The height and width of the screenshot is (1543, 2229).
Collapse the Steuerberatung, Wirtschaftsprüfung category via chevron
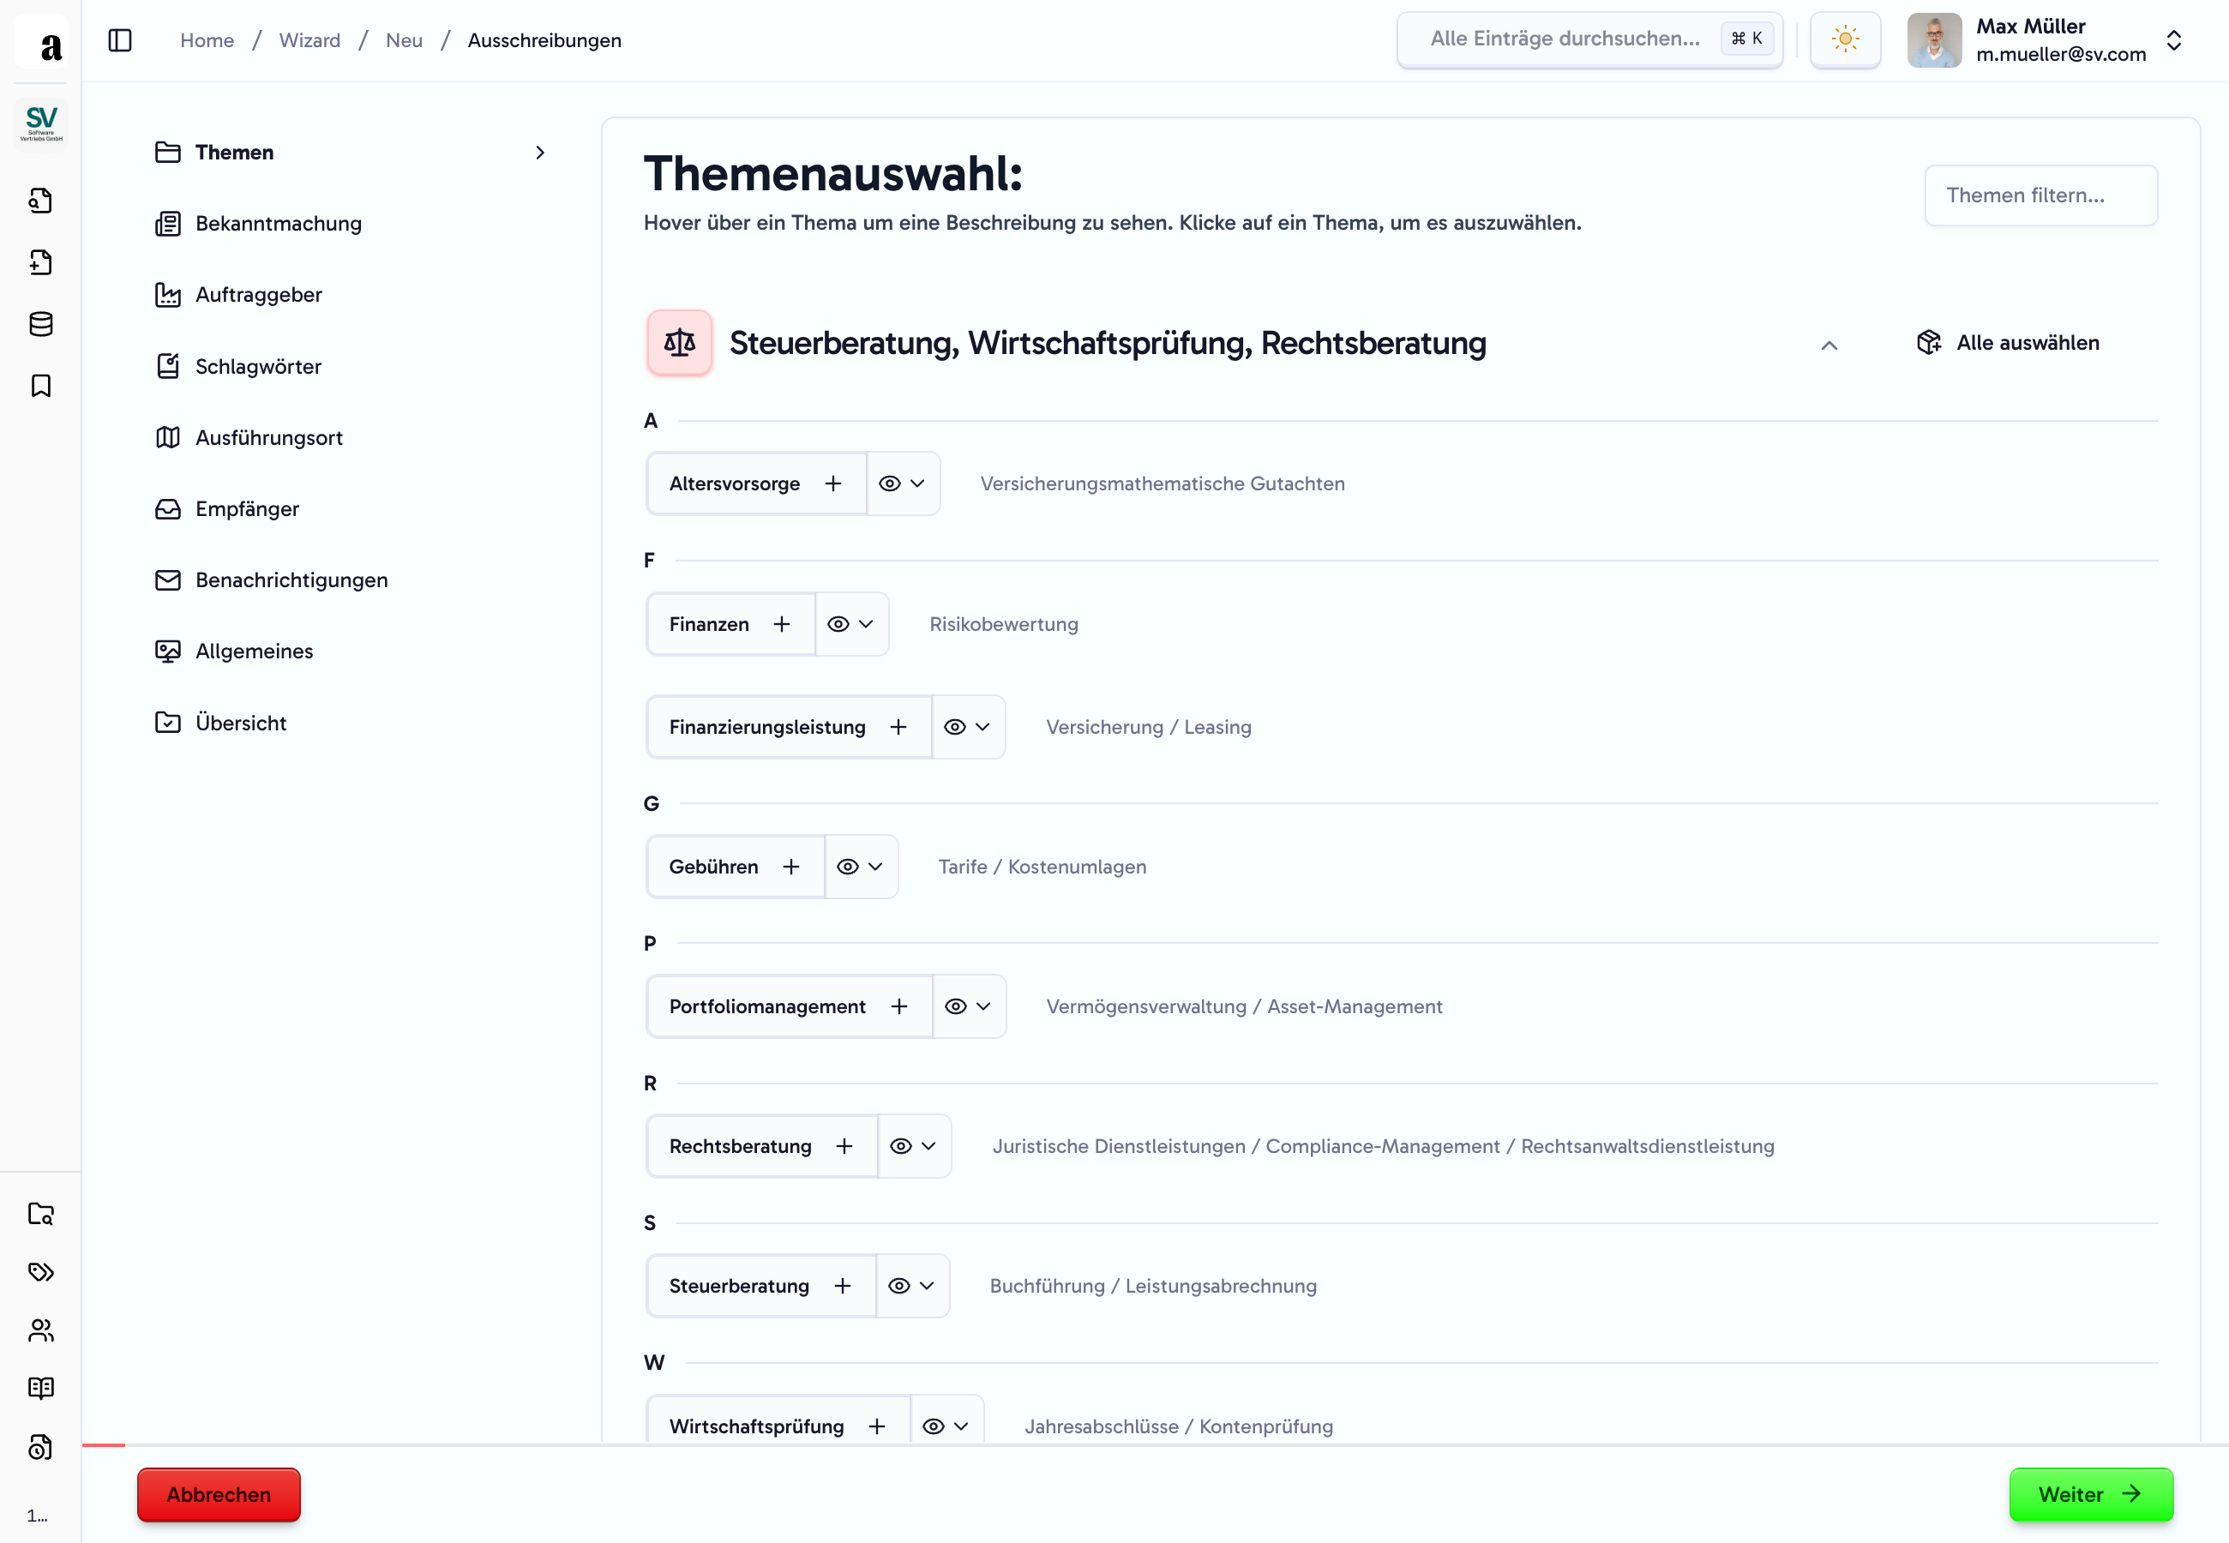(x=1829, y=345)
